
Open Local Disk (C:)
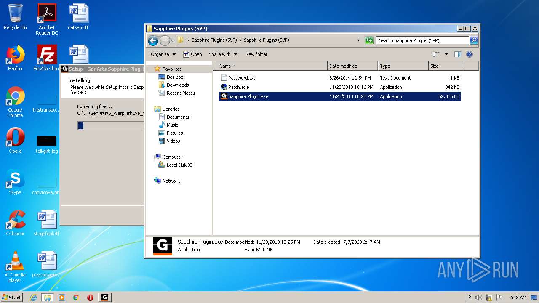[181, 165]
